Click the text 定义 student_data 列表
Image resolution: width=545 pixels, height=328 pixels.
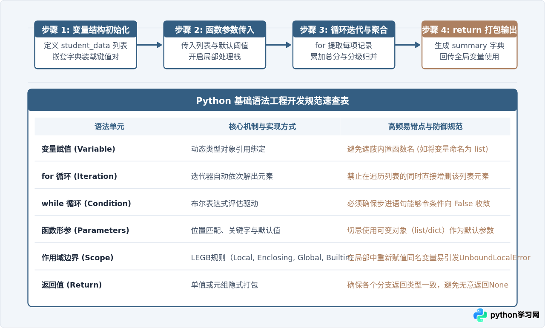tap(86, 46)
